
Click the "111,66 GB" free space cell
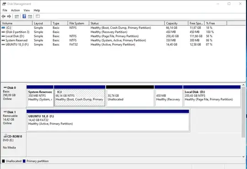pos(196,36)
